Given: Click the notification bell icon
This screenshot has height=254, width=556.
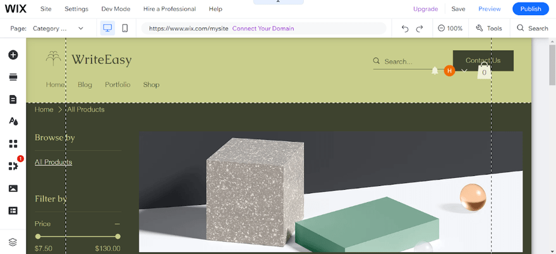Looking at the screenshot, I should pos(435,71).
